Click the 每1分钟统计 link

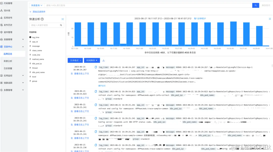[x=200, y=19]
